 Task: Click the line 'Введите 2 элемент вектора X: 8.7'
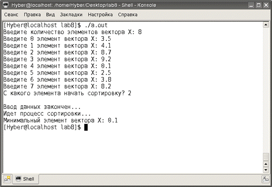click(57, 52)
